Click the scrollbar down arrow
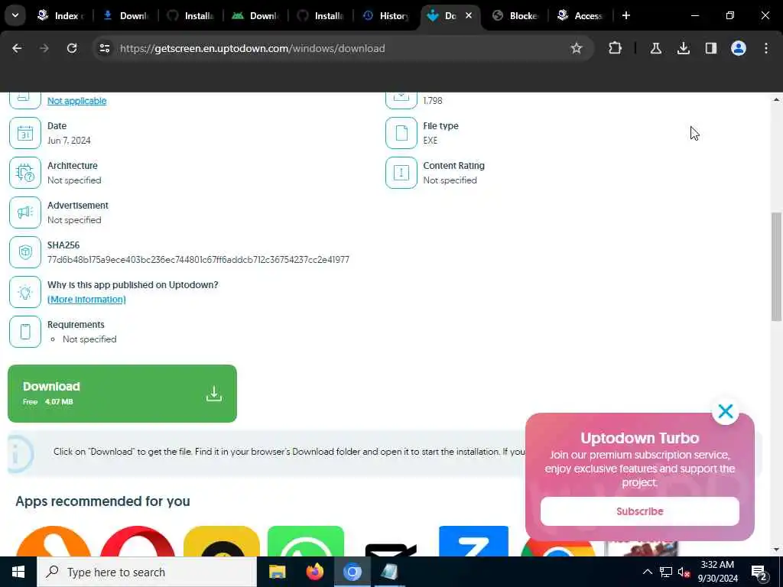 776,550
